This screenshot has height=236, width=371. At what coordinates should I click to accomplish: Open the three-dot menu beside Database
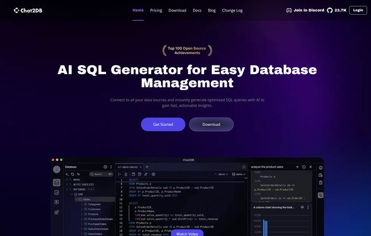[x=111, y=167]
